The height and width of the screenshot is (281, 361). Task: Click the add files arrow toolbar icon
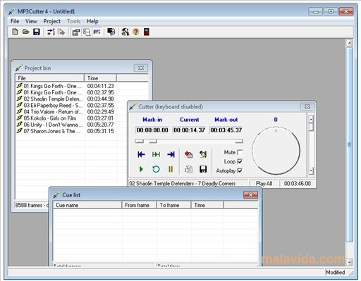click(x=51, y=32)
